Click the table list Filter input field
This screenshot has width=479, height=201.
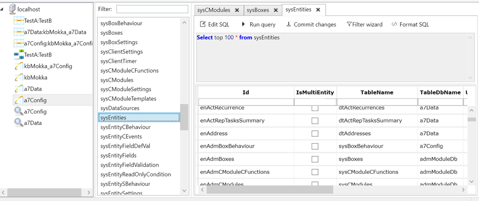[152, 9]
